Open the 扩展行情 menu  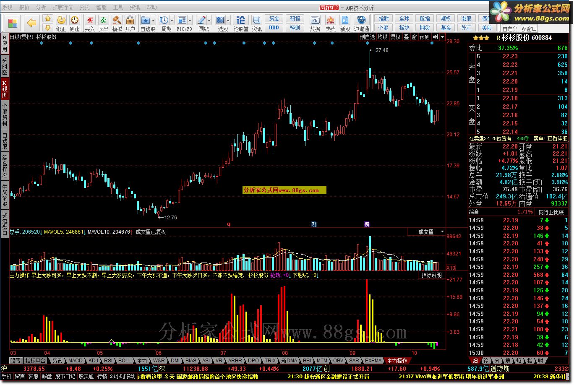pyautogui.click(x=63, y=8)
